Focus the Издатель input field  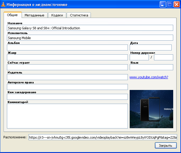(x=67, y=77)
